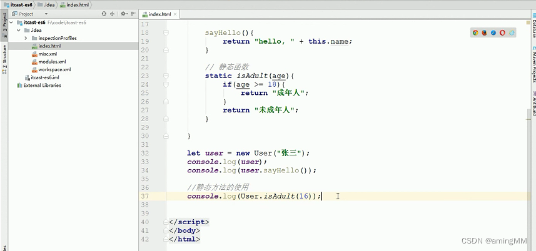Click fold end marker at line 26
The width and height of the screenshot is (536, 251).
[x=166, y=101]
